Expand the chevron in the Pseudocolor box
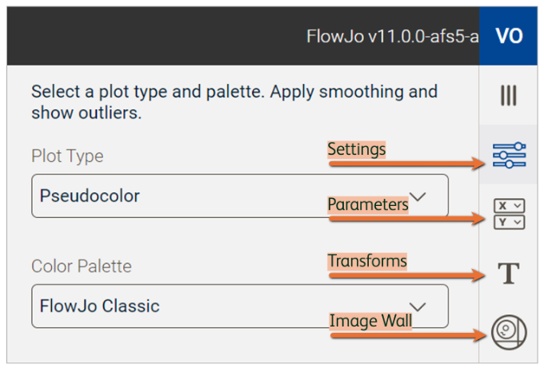The width and height of the screenshot is (544, 372). coord(418,196)
